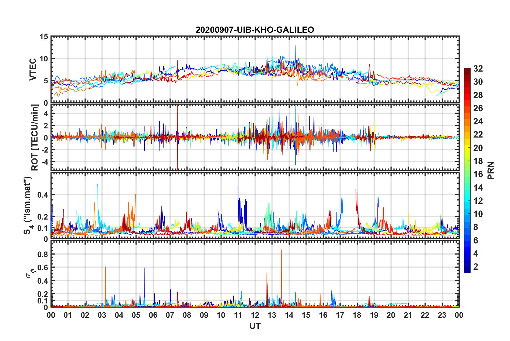The width and height of the screenshot is (510, 341).
Task: Click colorbar tick label 32
Action: [x=478, y=69]
